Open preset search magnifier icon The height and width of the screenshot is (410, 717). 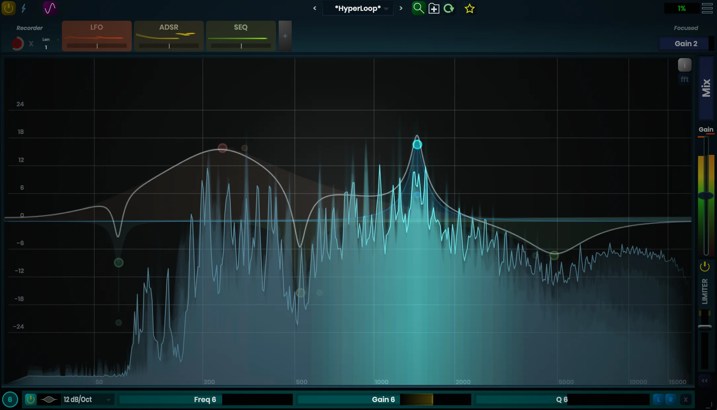click(418, 8)
